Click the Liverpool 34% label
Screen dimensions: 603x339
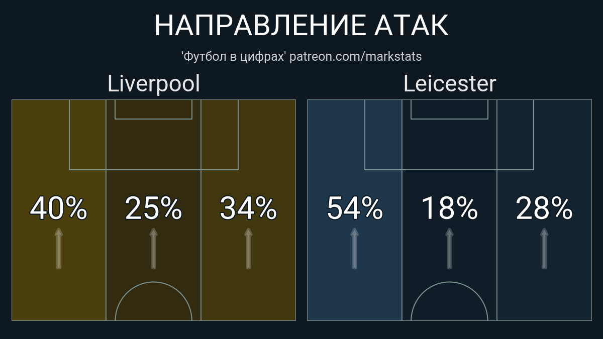click(248, 208)
